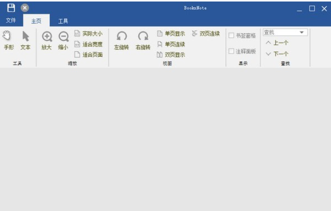Choose 适合宽度 fit width option

[x=88, y=44]
